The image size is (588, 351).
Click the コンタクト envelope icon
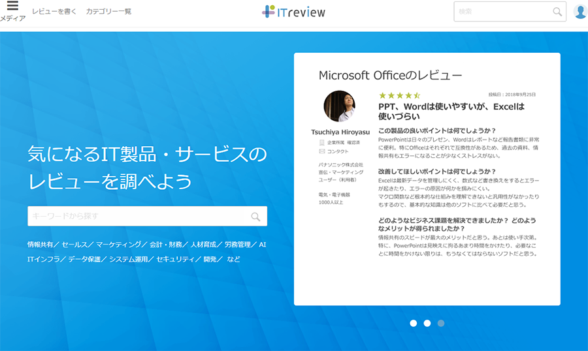321,151
